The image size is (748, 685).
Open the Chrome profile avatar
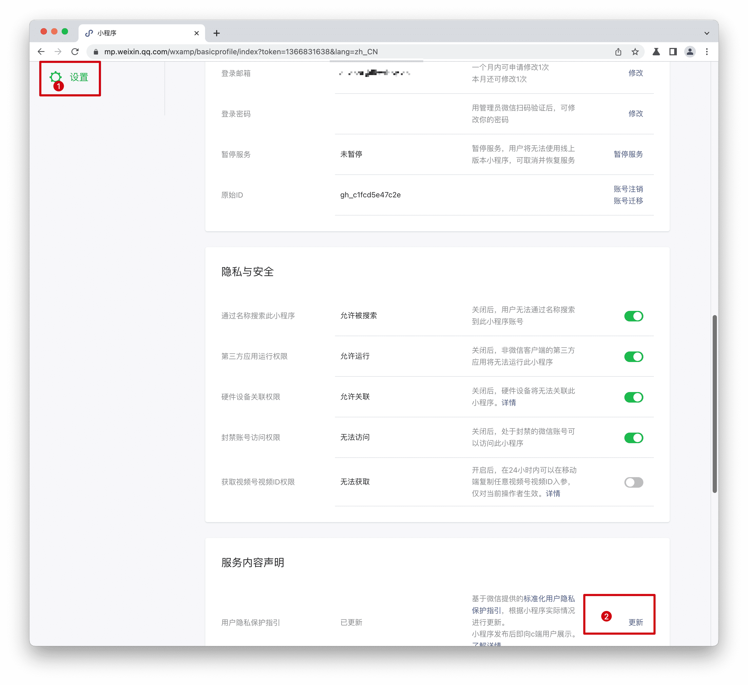tap(690, 52)
